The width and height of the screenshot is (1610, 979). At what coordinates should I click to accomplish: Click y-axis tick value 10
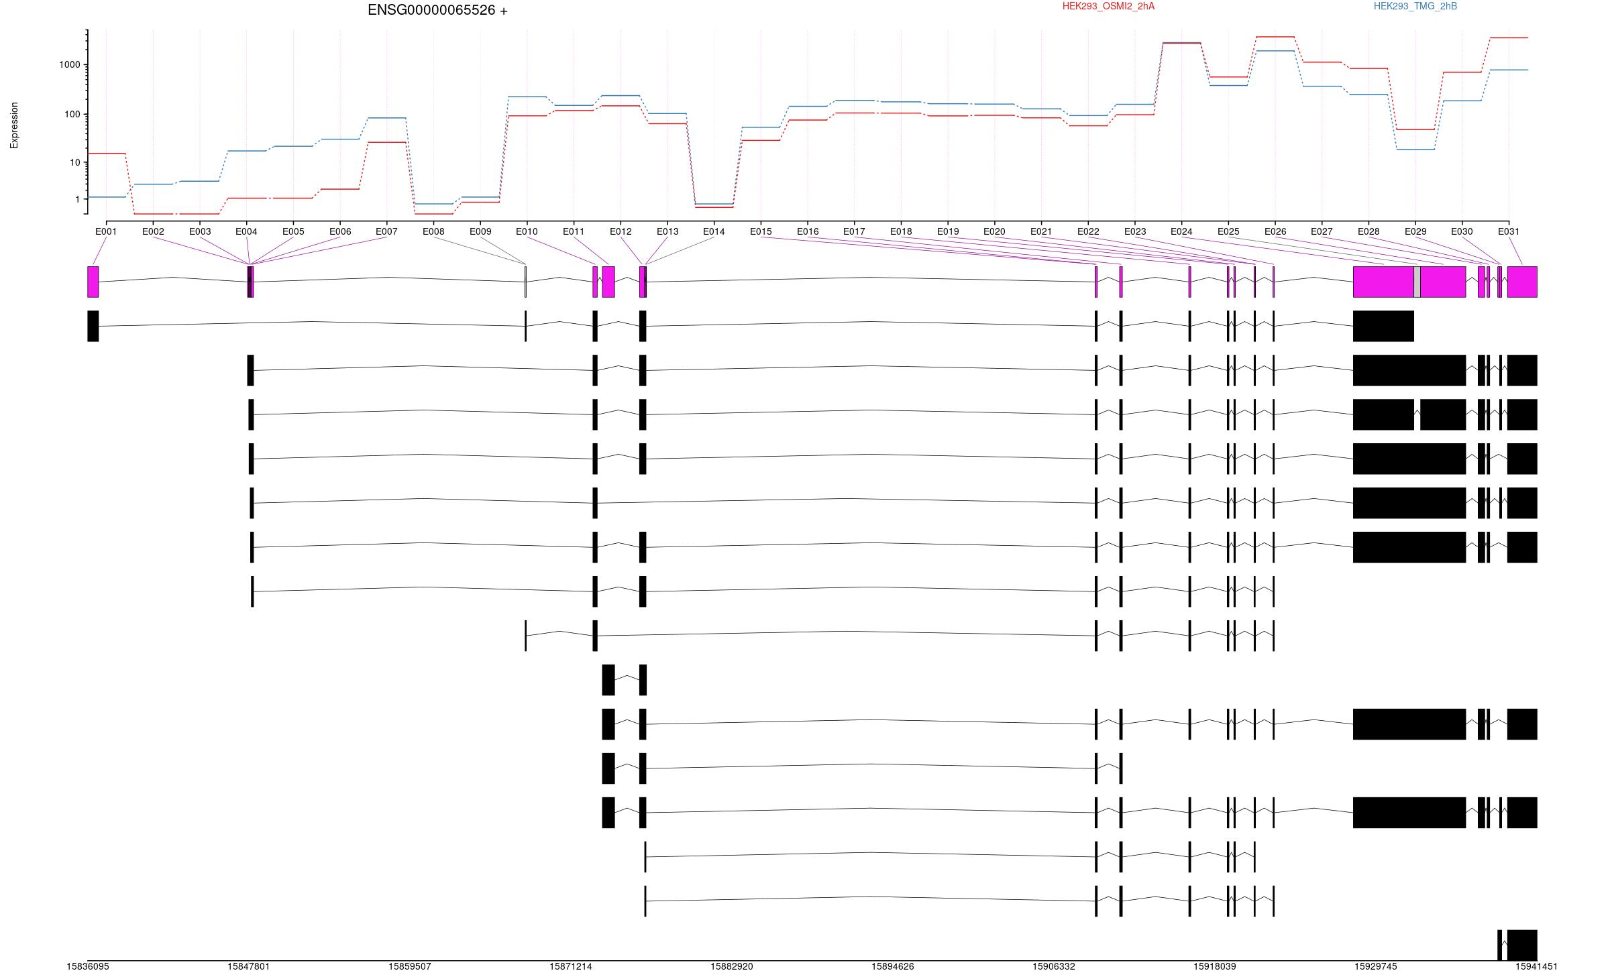pos(75,162)
